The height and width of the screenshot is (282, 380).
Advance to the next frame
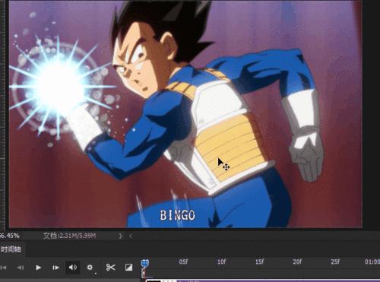(x=55, y=268)
